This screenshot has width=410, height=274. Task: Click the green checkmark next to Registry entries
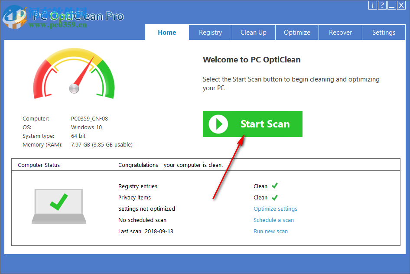tap(274, 186)
